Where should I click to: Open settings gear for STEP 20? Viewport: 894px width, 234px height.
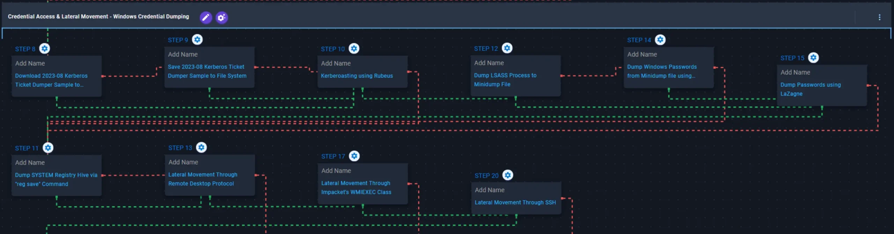[508, 175]
